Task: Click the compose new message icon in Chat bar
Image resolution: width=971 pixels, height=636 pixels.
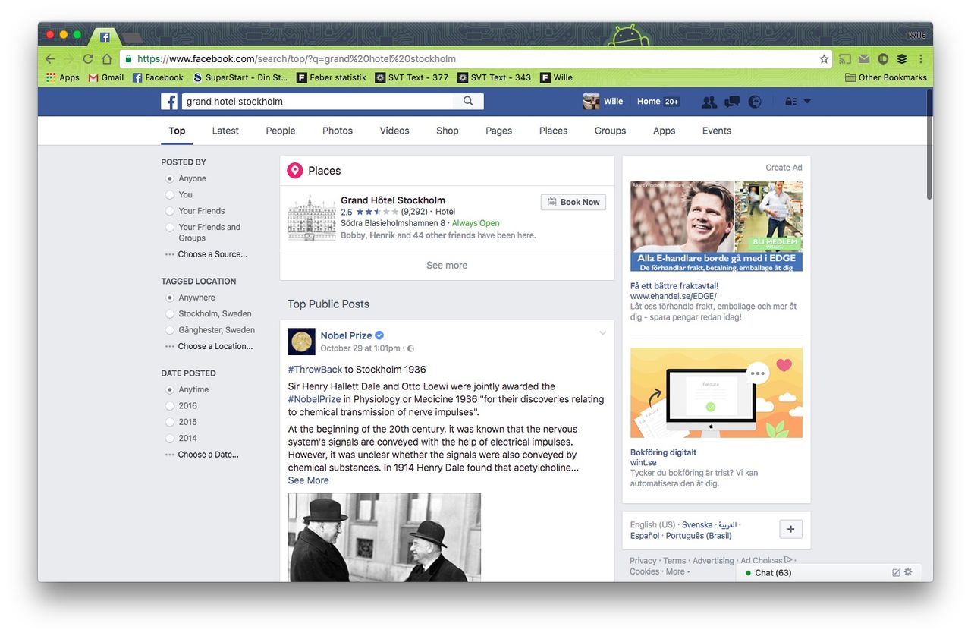Action: click(x=896, y=572)
